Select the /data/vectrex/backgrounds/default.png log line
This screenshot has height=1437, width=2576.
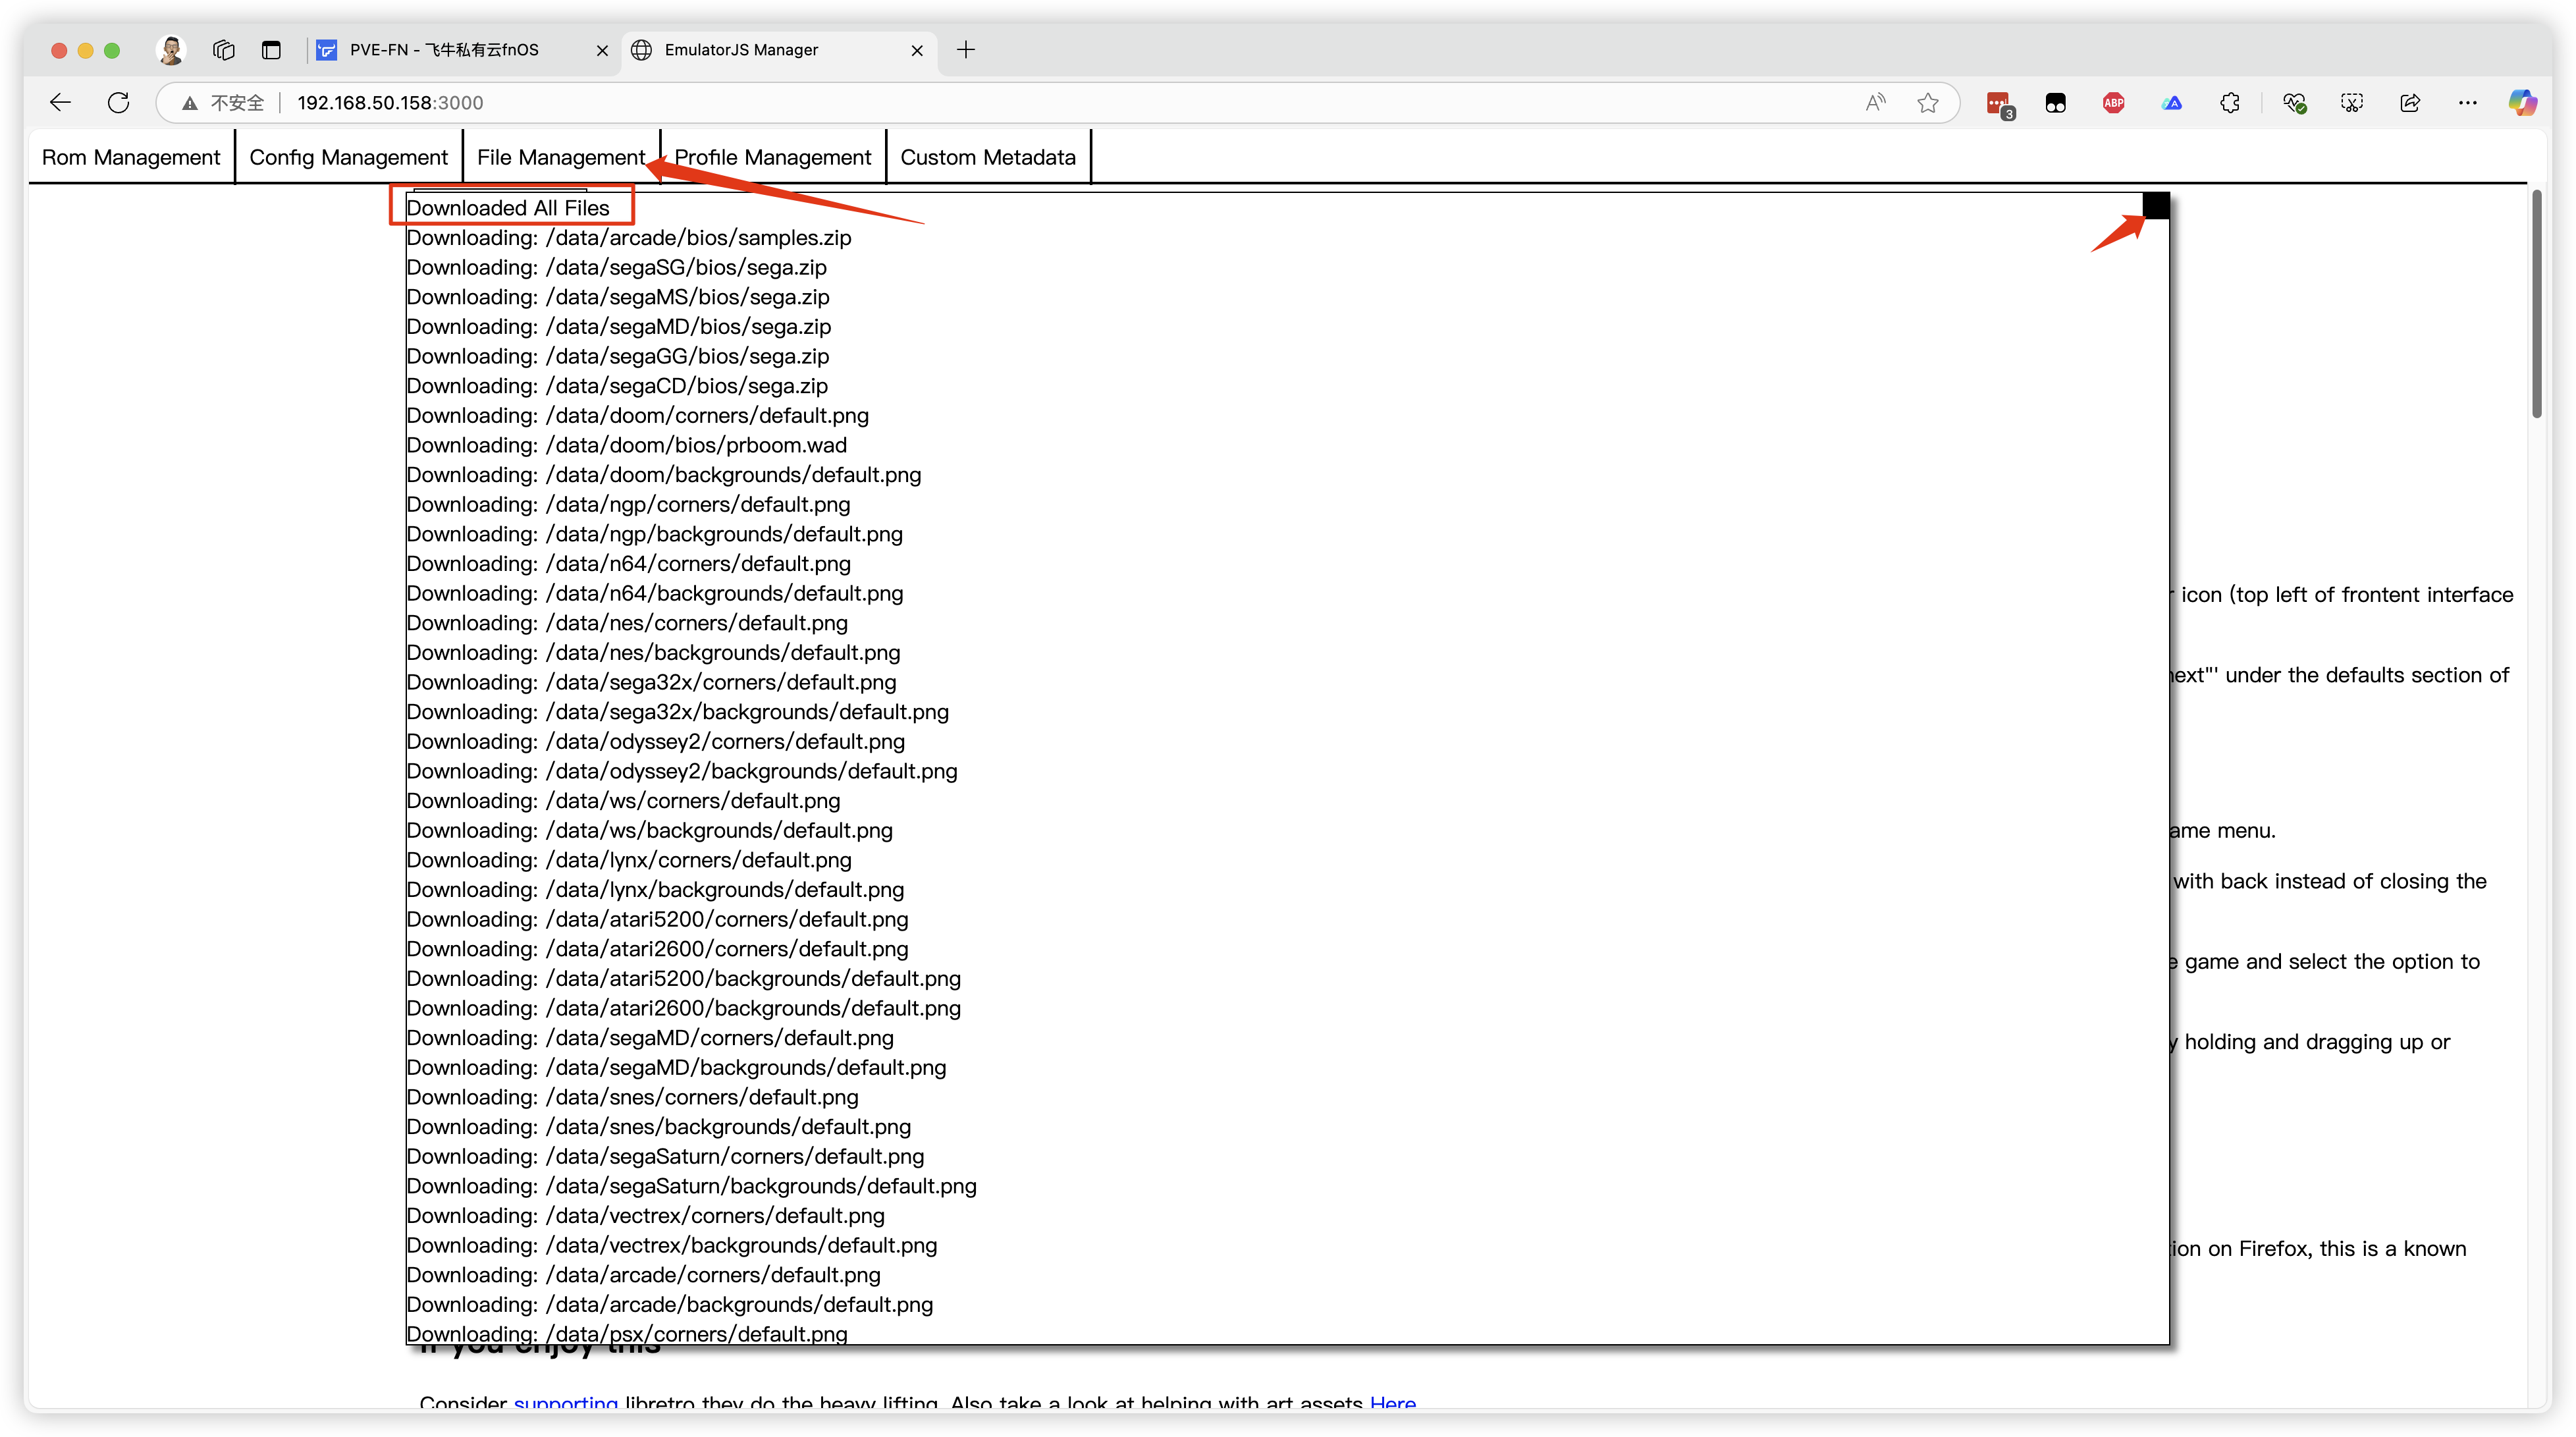672,1246
